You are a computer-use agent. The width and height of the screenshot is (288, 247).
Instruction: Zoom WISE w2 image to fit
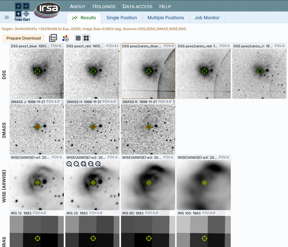[x=84, y=164]
